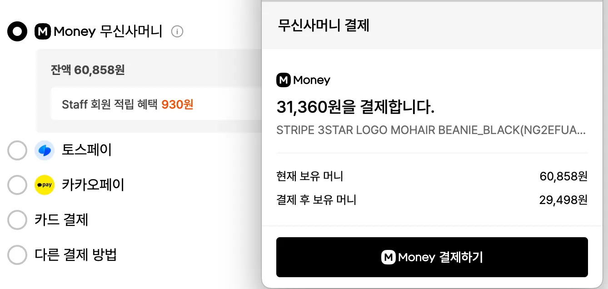Select the 토스페이 payment radio button
The width and height of the screenshot is (608, 289).
tap(17, 150)
